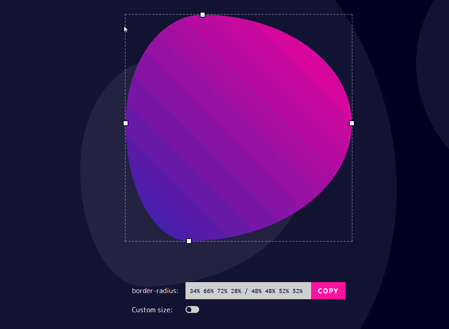Click the left edge handle of the blob
This screenshot has height=329, width=449.
pyautogui.click(x=126, y=123)
